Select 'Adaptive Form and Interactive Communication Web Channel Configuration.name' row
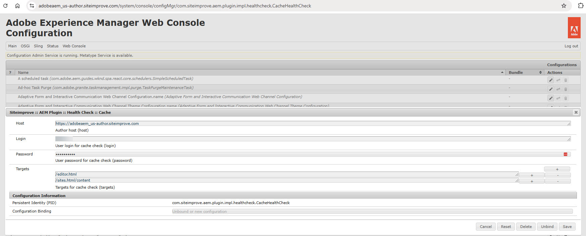Viewport: 586px width, 236px height. (160, 97)
